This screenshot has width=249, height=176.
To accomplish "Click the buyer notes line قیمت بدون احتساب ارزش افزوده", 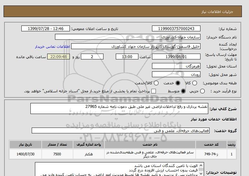I will point(163,170).
